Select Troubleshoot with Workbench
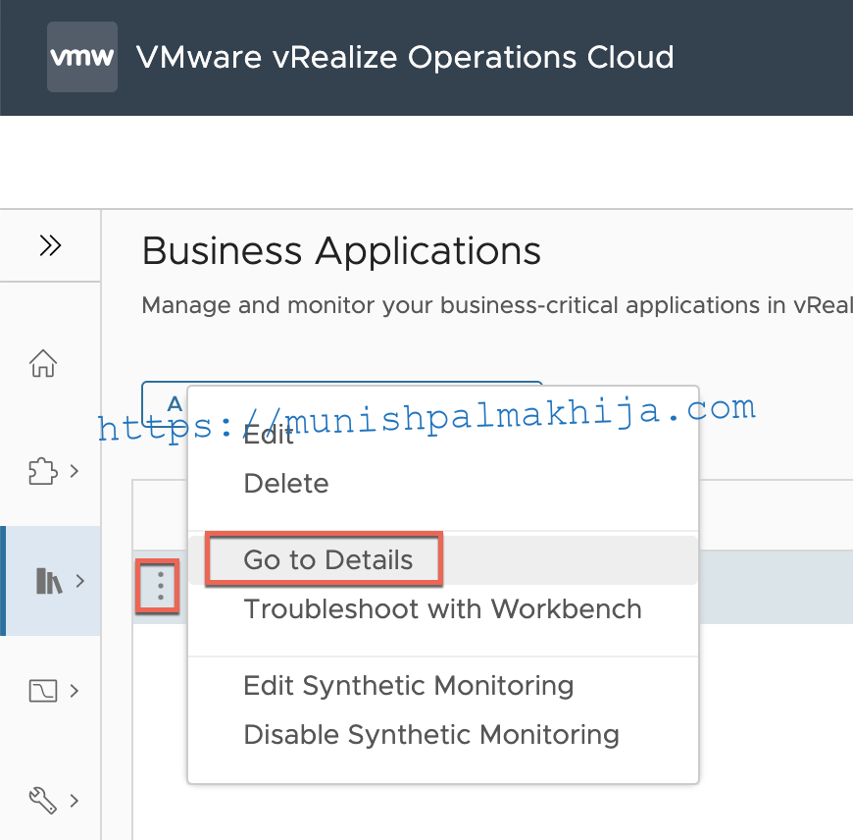853x840 pixels. (x=443, y=609)
